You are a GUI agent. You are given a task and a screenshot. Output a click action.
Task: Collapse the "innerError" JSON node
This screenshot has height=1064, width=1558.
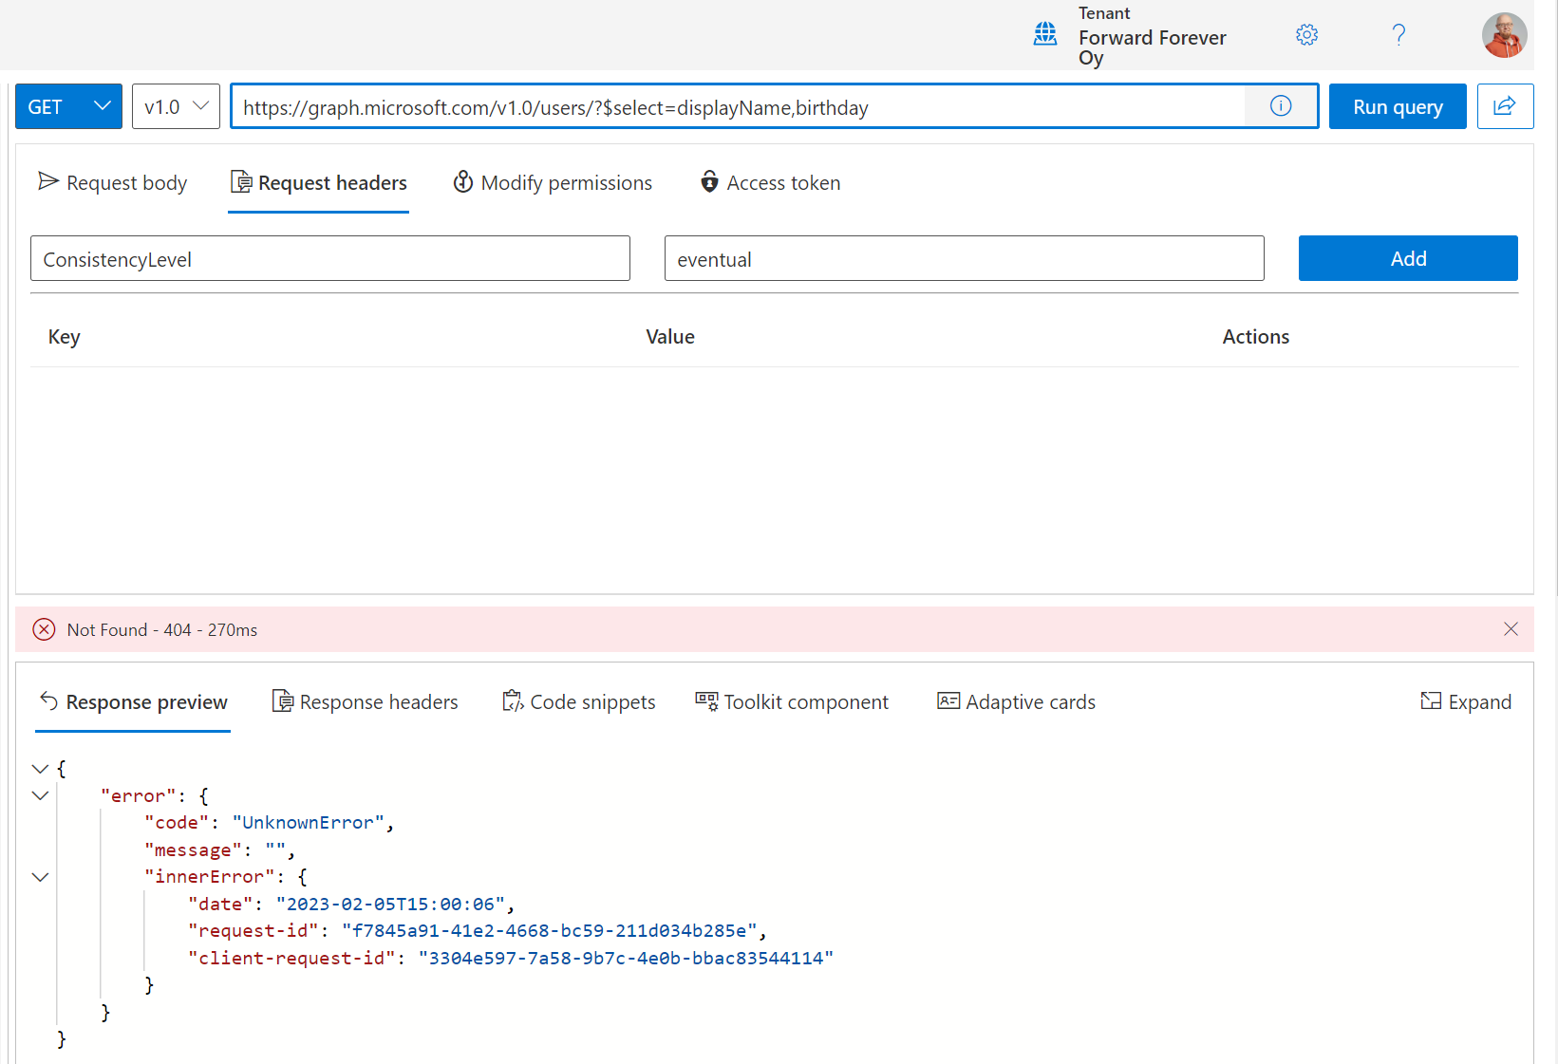point(40,877)
